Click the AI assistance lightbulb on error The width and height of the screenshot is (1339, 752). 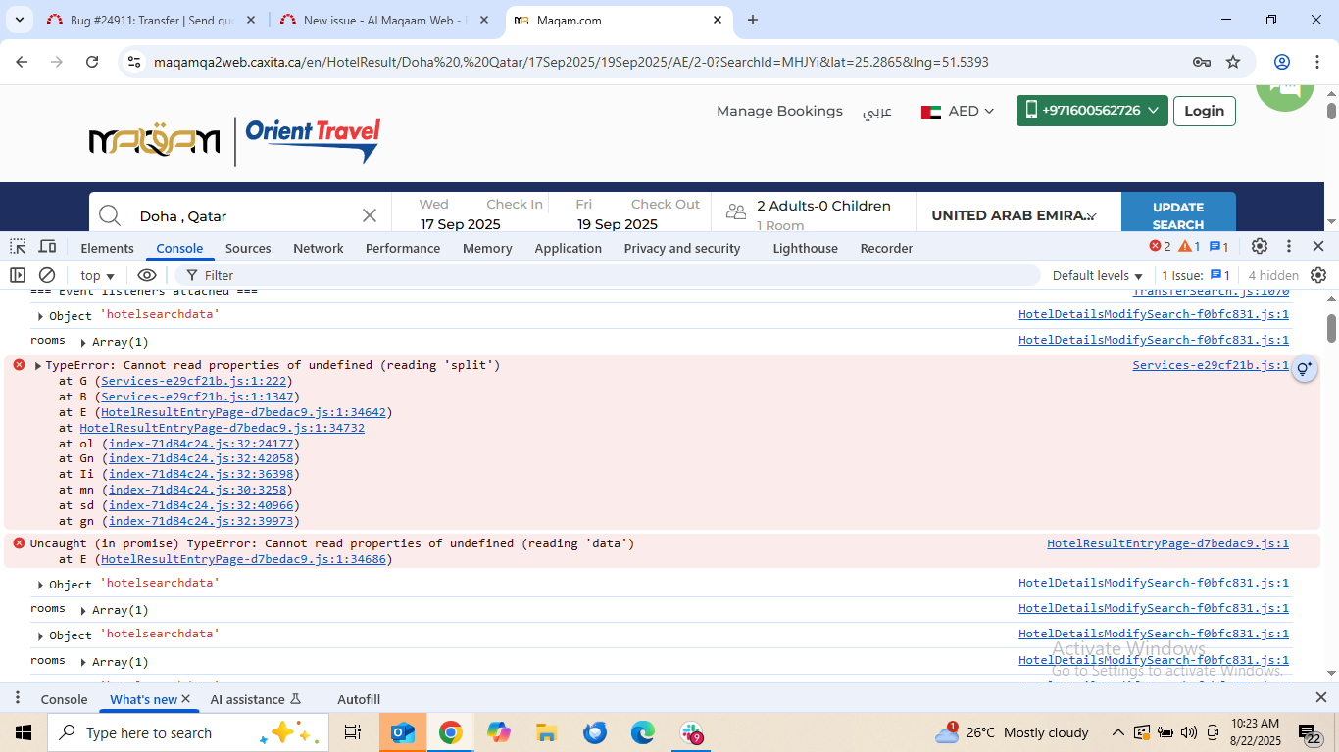1304,369
